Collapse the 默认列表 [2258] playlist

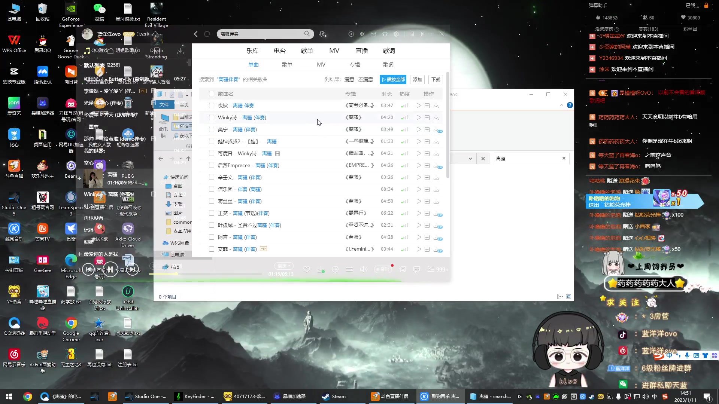click(x=81, y=65)
